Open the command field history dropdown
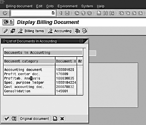The image size is (146, 125). tap(53, 13)
